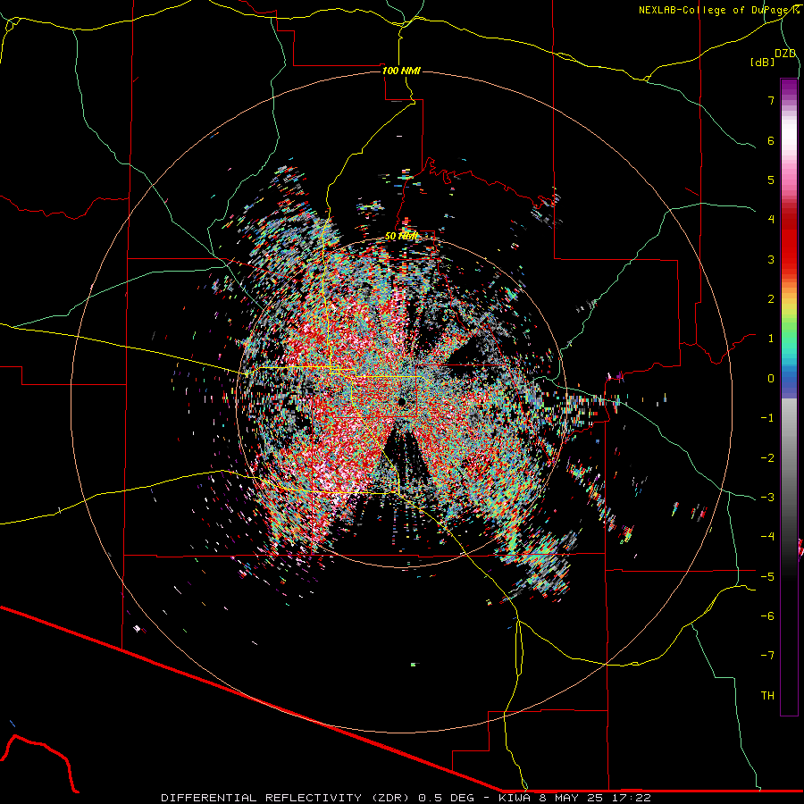Click the -2 tick label on color scale

click(x=767, y=458)
